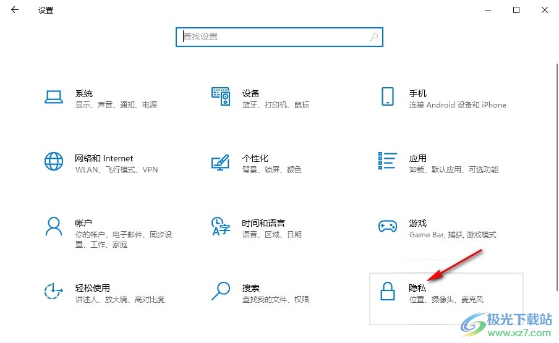
Task: Open the Devices keyboard-speaker icon
Action: click(x=221, y=96)
